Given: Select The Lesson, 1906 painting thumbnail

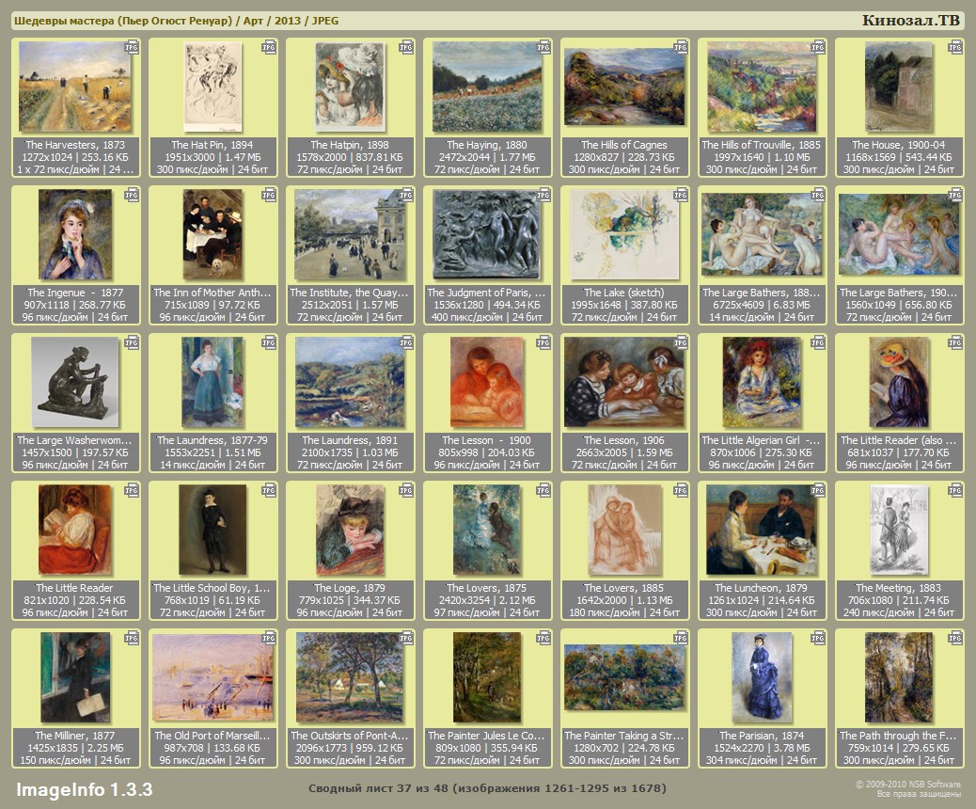Looking at the screenshot, I should [x=624, y=382].
